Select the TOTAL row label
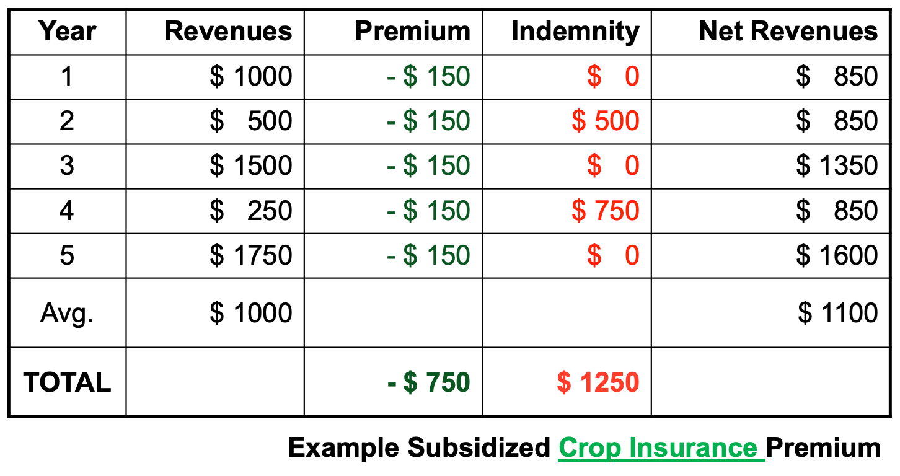Screen dimensions: 900x476 click(x=67, y=382)
